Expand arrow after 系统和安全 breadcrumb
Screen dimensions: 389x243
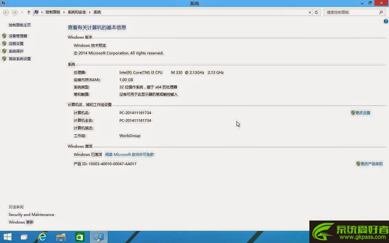90,12
